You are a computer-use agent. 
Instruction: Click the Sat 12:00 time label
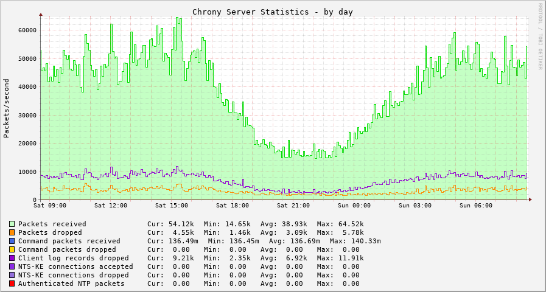click(x=111, y=206)
